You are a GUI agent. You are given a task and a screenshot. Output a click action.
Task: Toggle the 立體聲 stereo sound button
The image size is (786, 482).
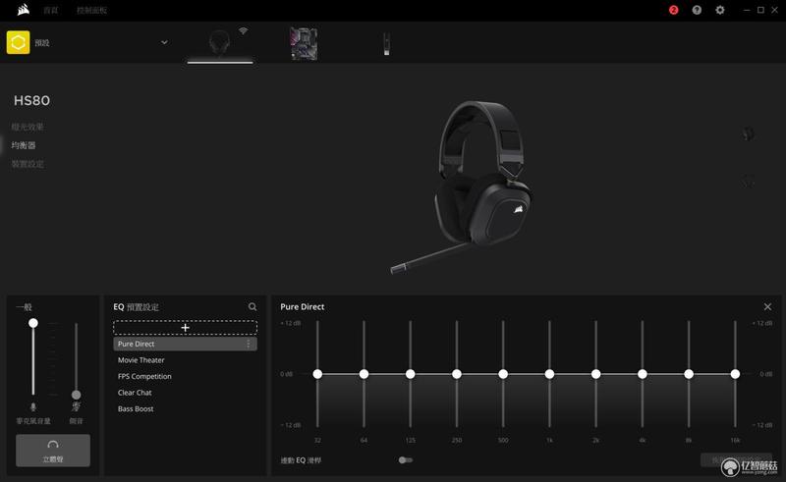(53, 451)
